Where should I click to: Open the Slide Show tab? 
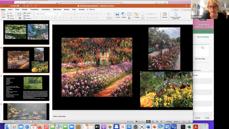57,9
